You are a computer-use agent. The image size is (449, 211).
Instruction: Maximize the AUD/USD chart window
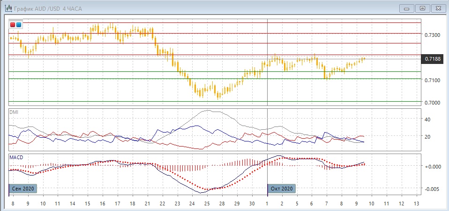point(422,8)
